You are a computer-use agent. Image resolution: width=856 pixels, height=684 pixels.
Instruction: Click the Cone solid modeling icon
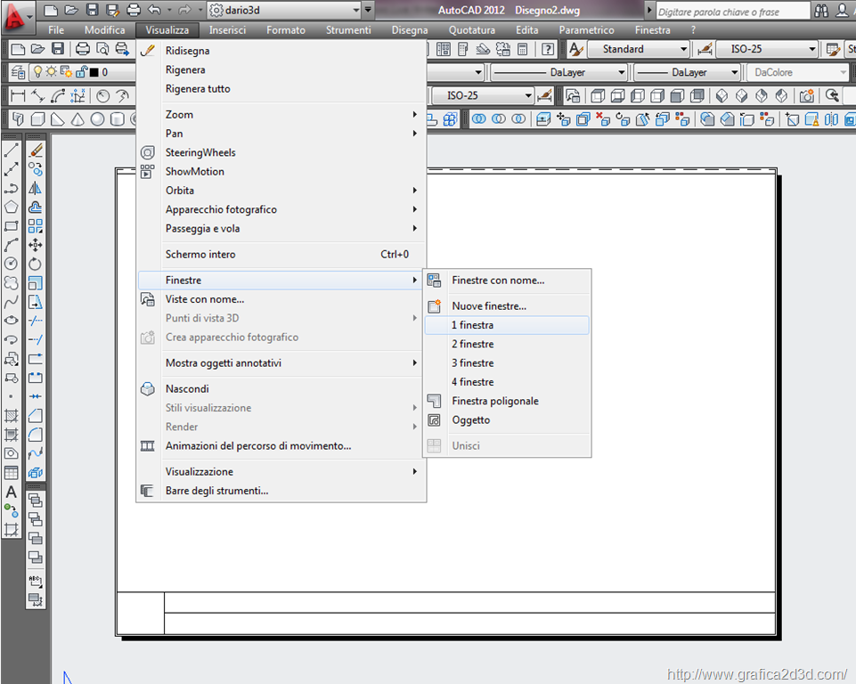pyautogui.click(x=77, y=119)
